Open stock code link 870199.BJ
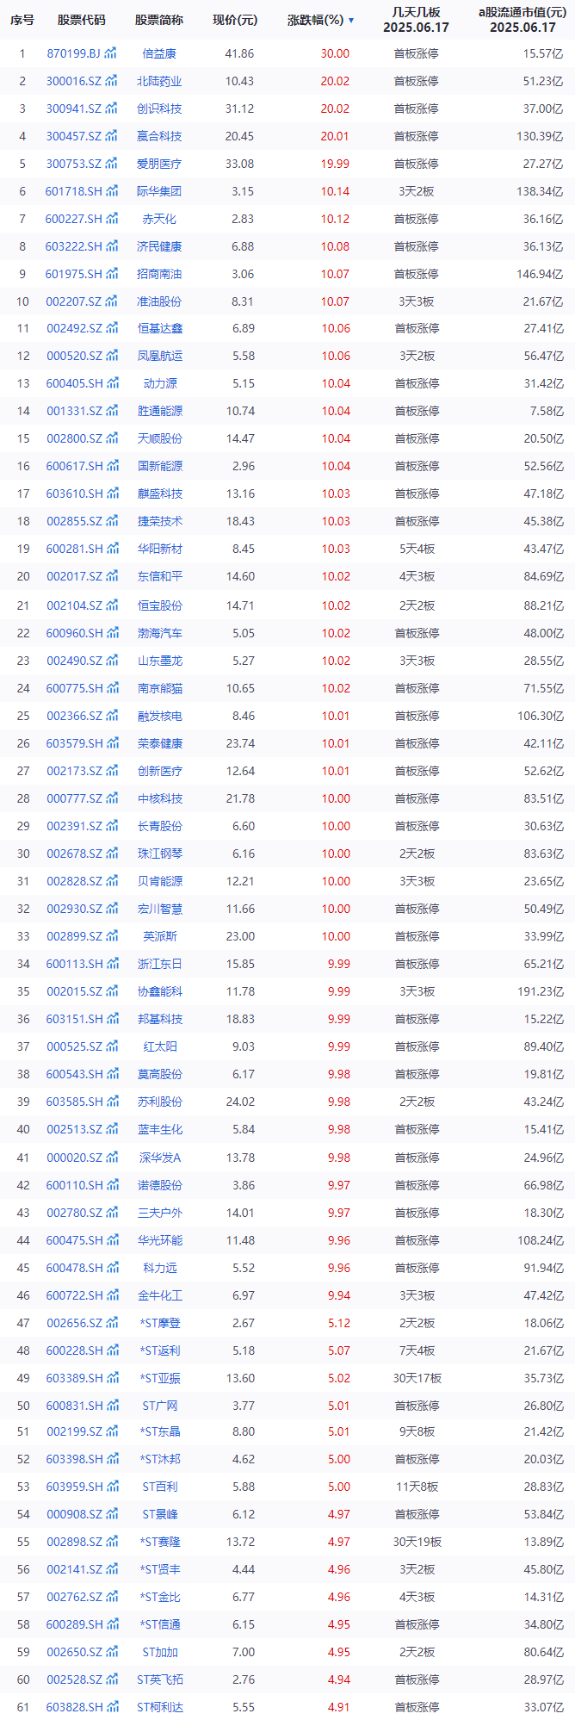The image size is (575, 1726). (x=74, y=53)
